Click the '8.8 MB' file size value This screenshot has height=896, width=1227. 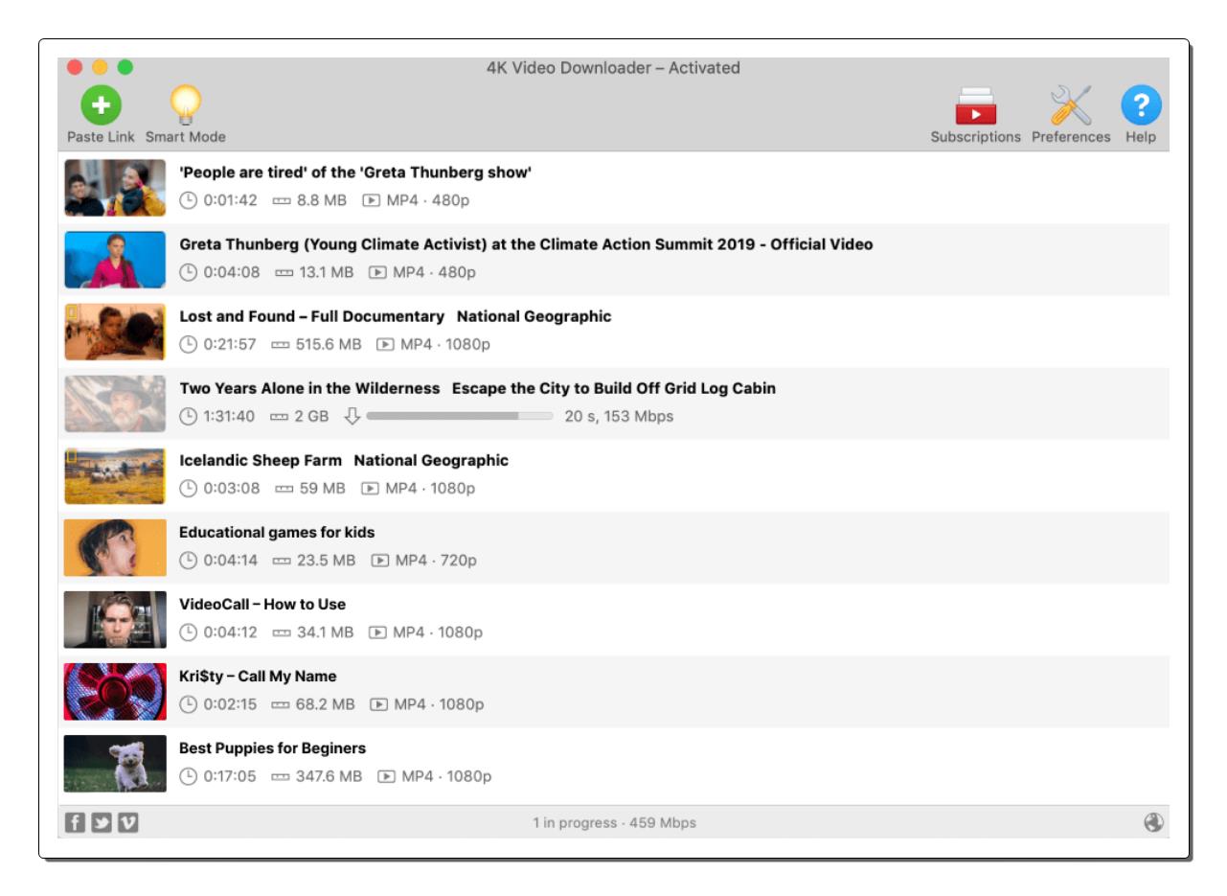(321, 201)
